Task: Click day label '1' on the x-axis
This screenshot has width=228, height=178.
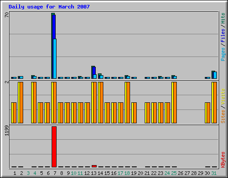Action: click(15, 173)
